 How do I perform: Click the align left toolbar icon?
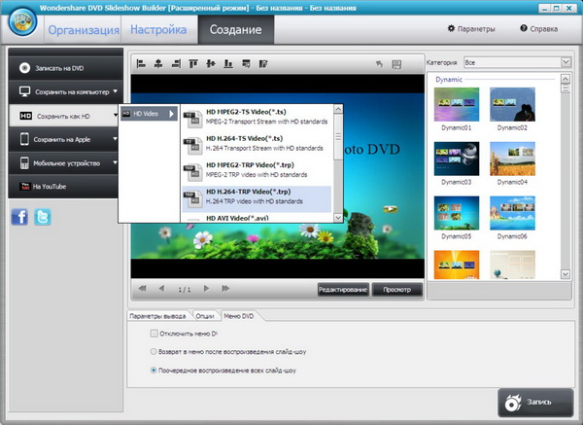(x=141, y=65)
